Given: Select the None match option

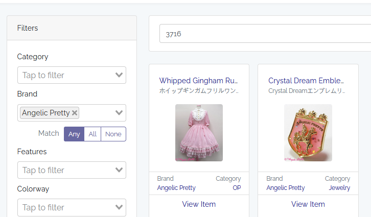Looking at the screenshot, I should [113, 134].
